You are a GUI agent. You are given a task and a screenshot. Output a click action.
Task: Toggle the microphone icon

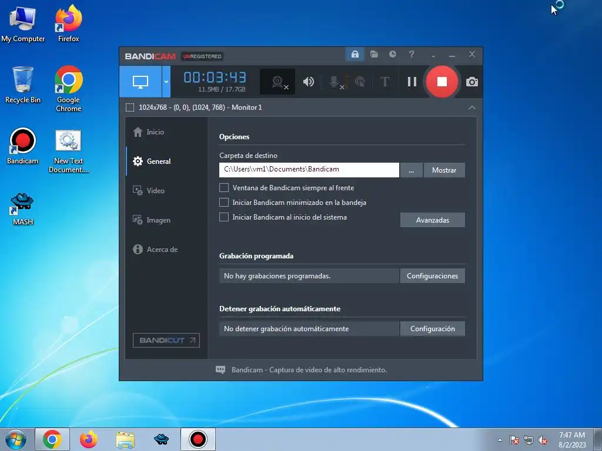coord(335,82)
